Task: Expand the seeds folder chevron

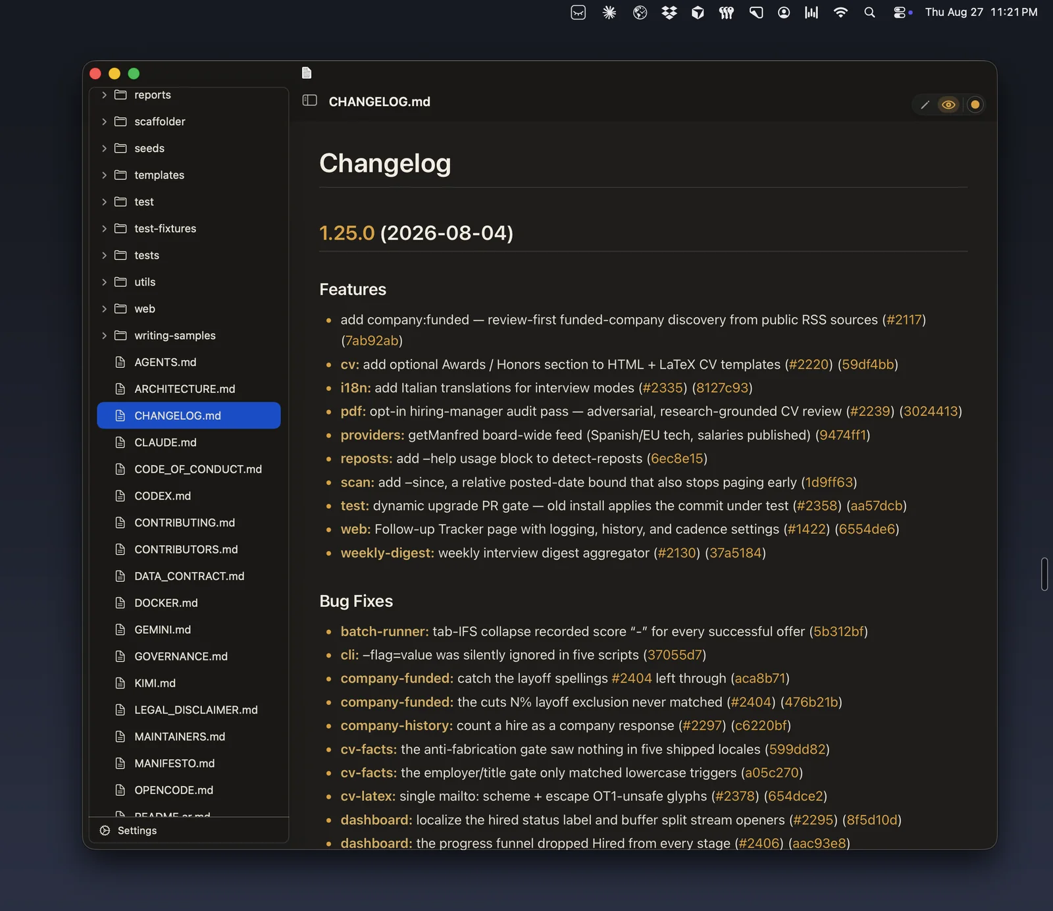Action: (x=104, y=149)
